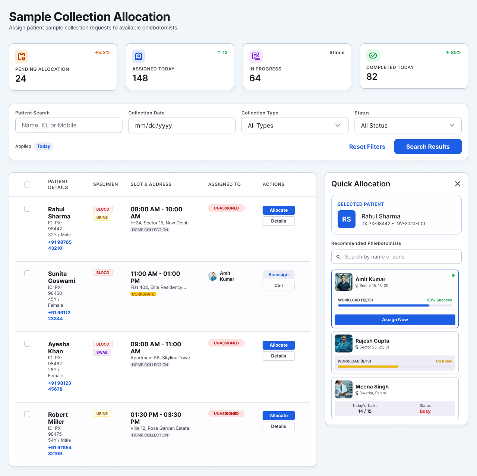Click the Completed Today checkmark icon
This screenshot has height=476, width=477.
373,56
